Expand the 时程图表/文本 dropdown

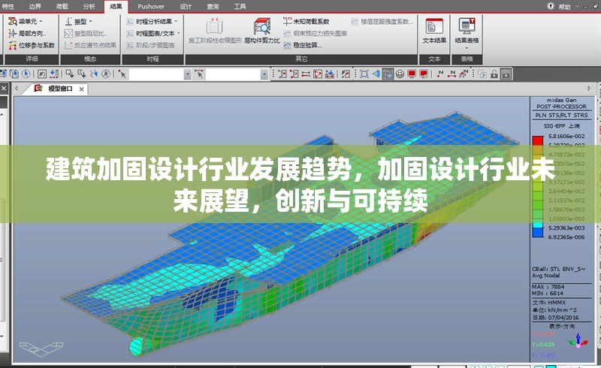pyautogui.click(x=178, y=33)
